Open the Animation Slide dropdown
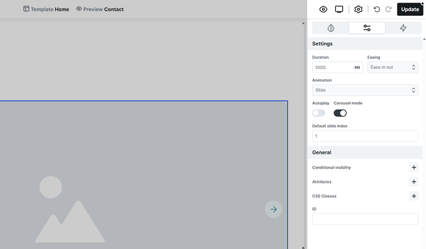The height and width of the screenshot is (249, 426). pyautogui.click(x=365, y=90)
